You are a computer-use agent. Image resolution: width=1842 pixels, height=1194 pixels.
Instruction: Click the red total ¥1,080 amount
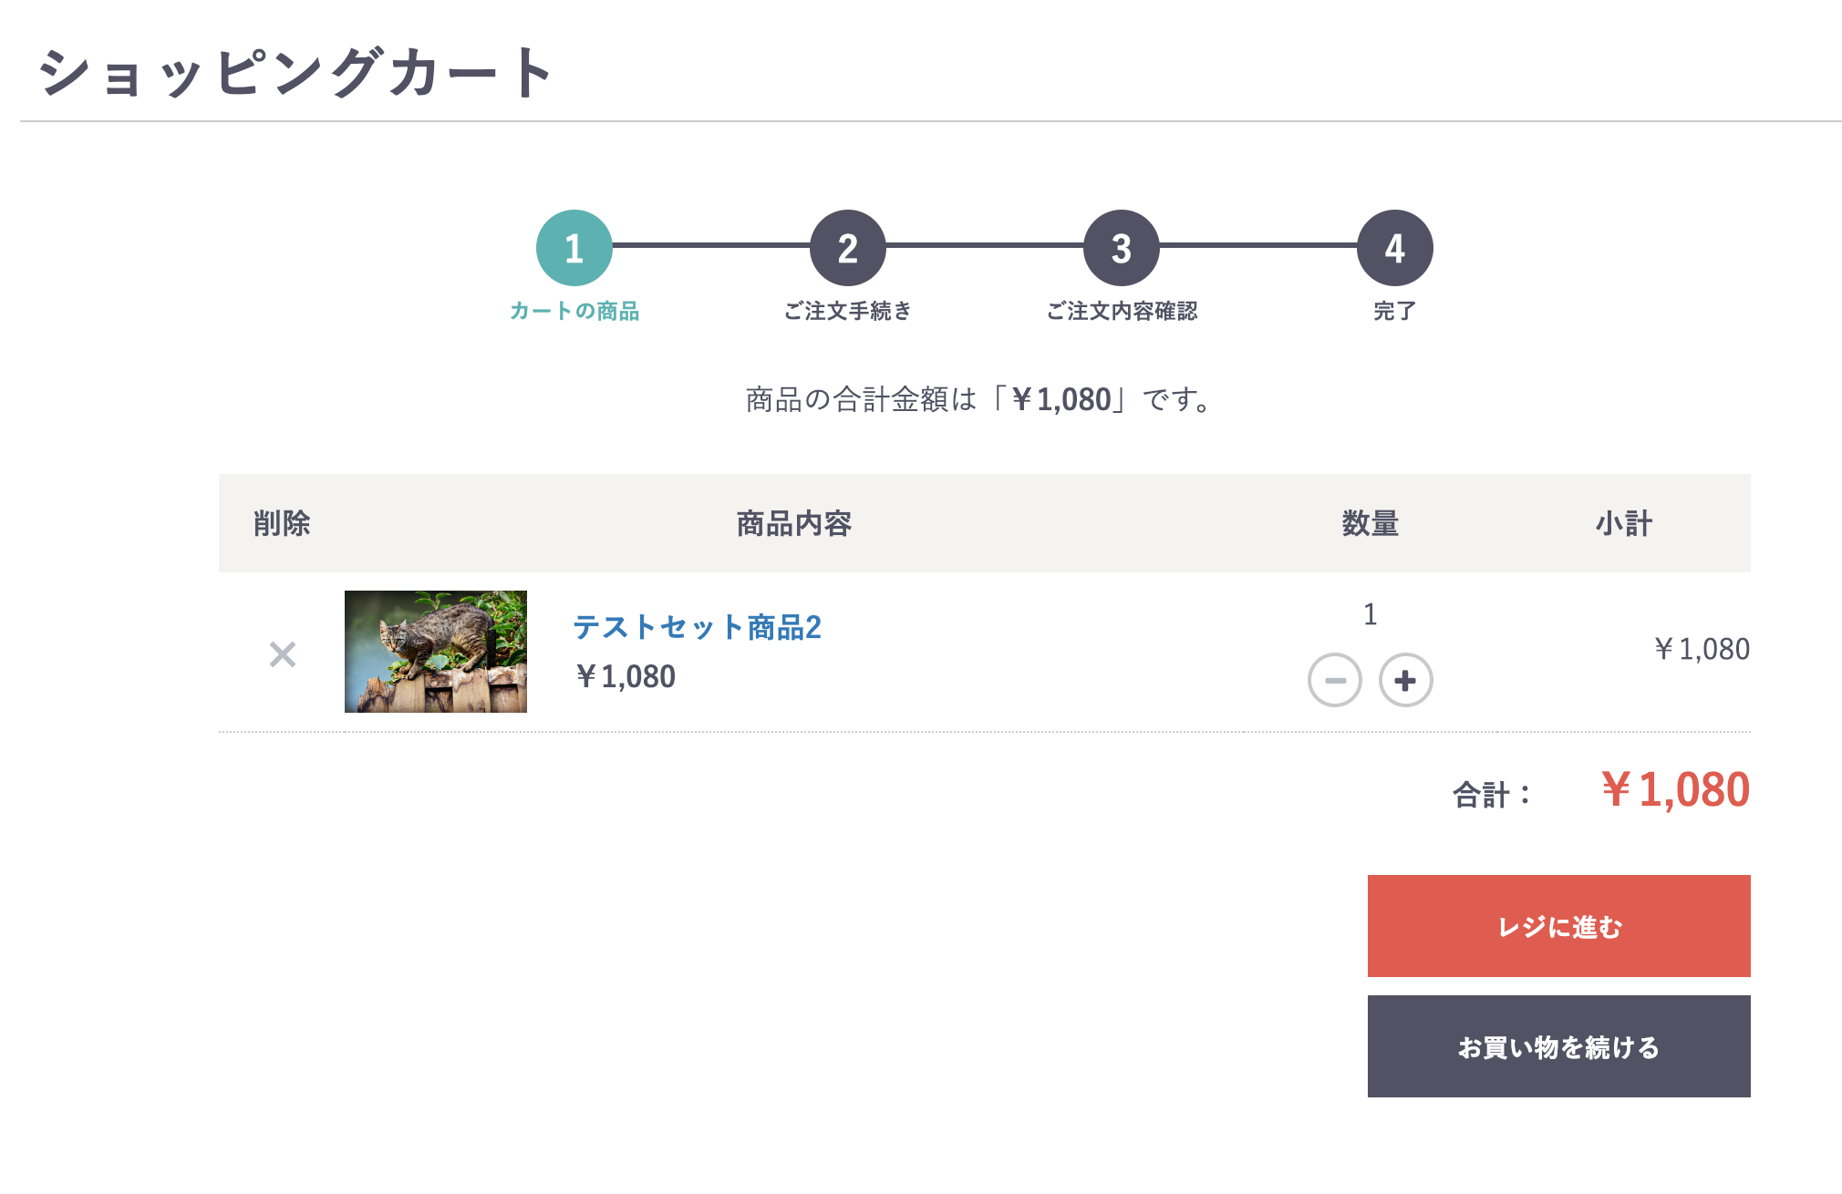point(1676,789)
